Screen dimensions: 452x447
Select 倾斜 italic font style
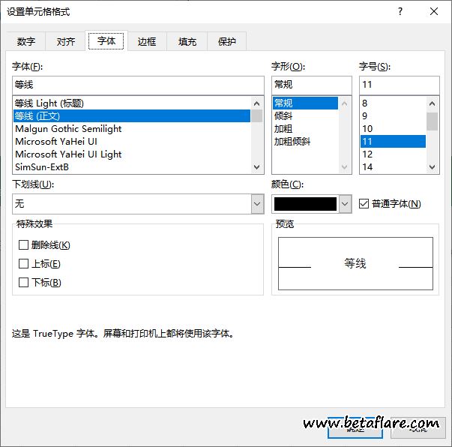tap(283, 115)
